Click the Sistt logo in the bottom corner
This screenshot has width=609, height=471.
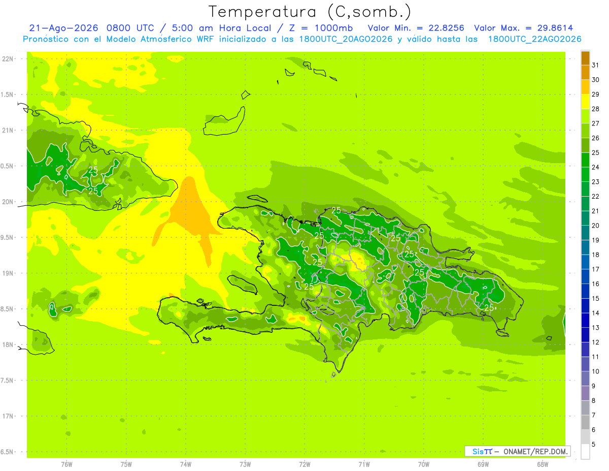coord(482,451)
